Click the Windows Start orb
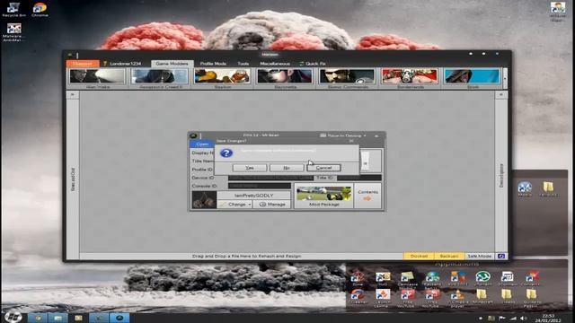 tap(13, 317)
